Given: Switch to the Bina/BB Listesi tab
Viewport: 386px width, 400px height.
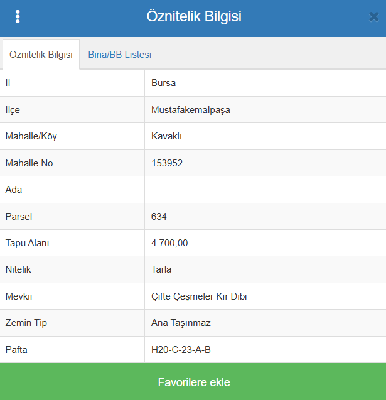Looking at the screenshot, I should point(120,55).
